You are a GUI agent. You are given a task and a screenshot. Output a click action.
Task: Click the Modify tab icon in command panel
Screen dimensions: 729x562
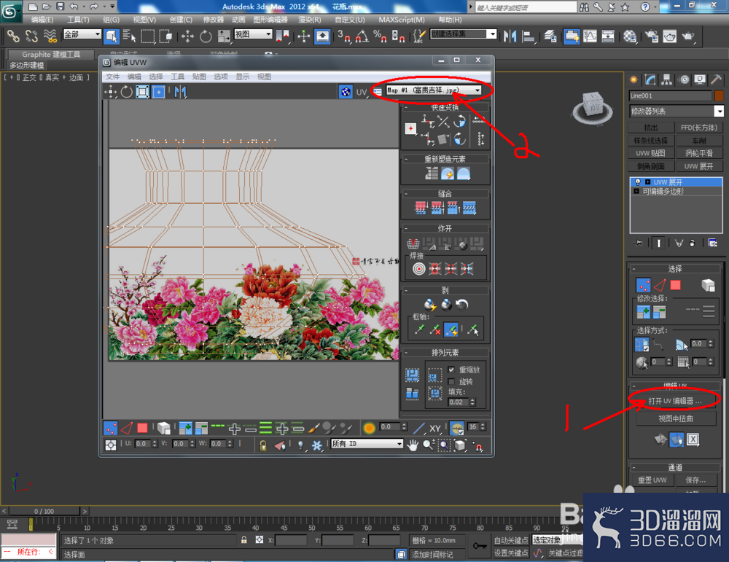coord(650,79)
